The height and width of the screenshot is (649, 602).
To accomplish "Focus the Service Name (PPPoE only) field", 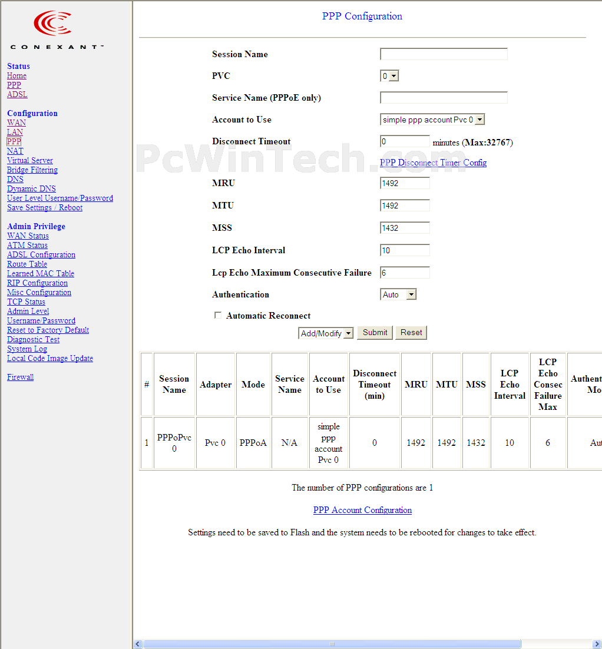I will point(444,98).
